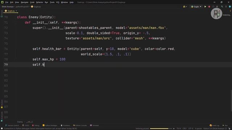Open the Gugle run configuration dropdown
The height and width of the screenshot is (130, 232).
coord(196,6)
